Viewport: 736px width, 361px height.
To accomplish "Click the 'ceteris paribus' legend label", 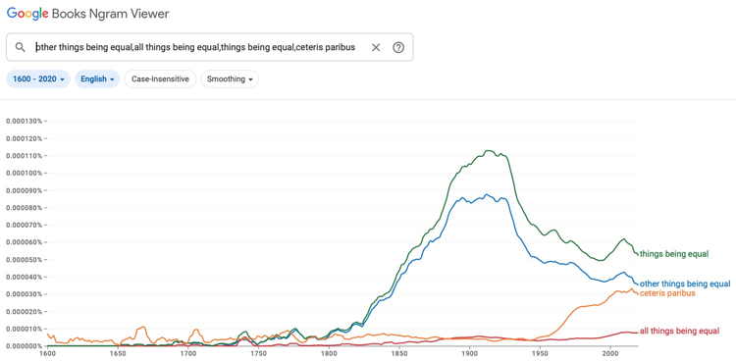I will click(667, 293).
